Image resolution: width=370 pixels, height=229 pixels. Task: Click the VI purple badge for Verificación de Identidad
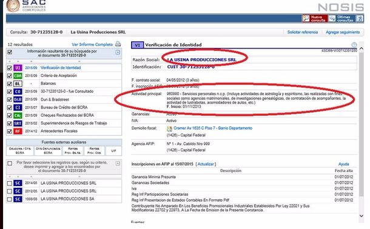click(x=18, y=68)
